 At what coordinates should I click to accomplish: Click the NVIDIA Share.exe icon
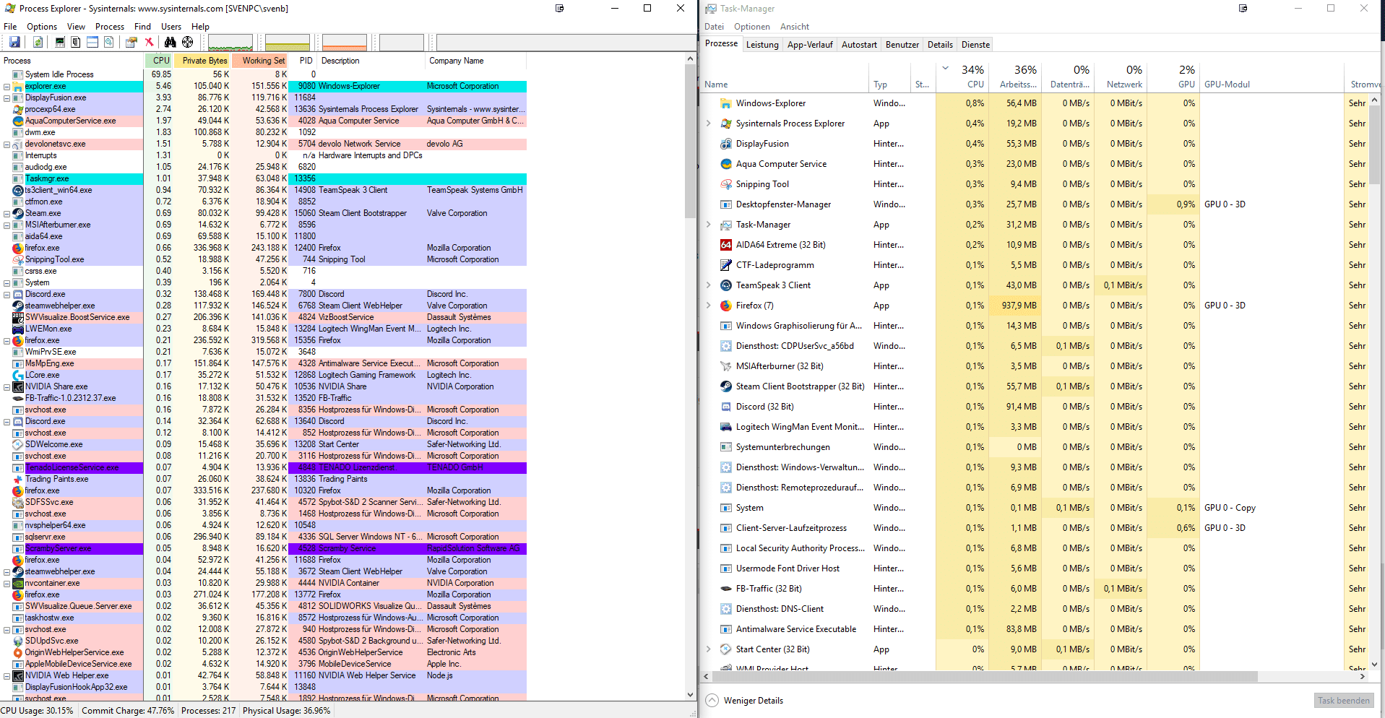click(x=18, y=386)
